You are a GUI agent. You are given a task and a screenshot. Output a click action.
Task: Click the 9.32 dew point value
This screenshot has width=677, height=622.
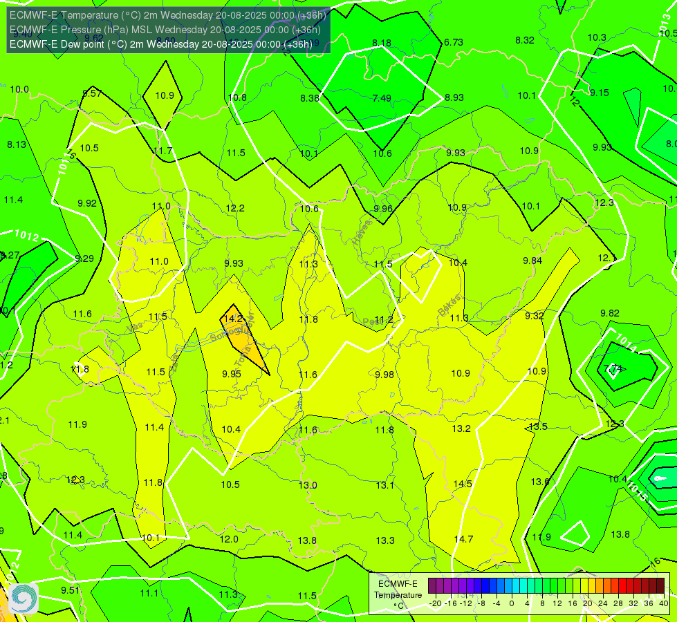tap(534, 316)
